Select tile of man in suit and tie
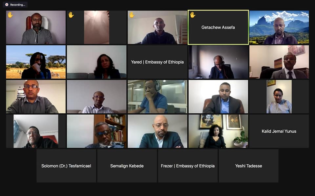315x196 pixels. point(279,62)
